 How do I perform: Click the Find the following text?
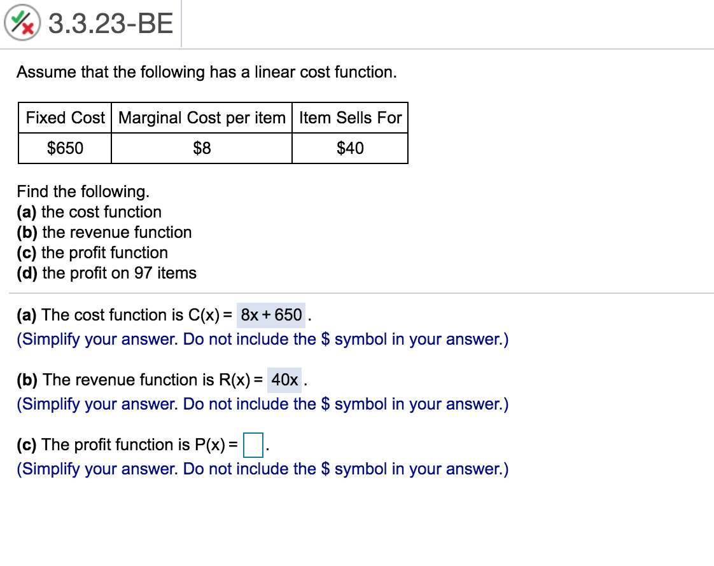point(83,191)
